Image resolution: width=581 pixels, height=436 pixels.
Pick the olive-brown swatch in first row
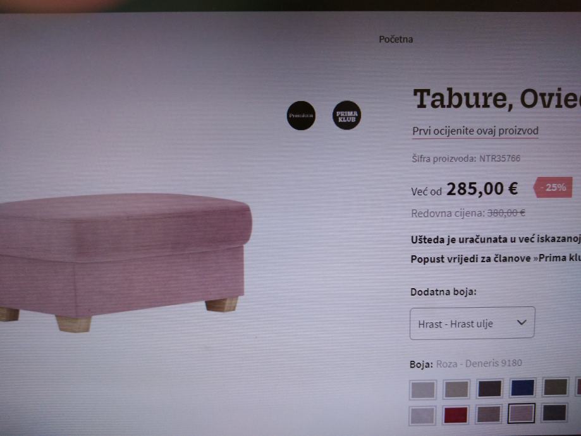(x=555, y=387)
